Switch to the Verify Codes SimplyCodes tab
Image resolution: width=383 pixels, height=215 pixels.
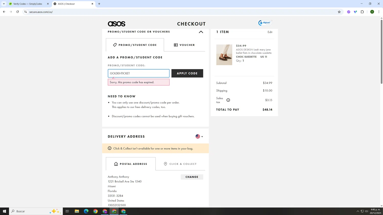(x=28, y=4)
